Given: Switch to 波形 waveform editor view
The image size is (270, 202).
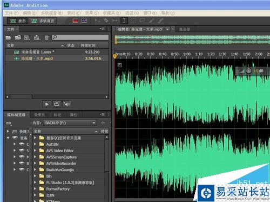Looking at the screenshot, I should pyautogui.click(x=18, y=21).
